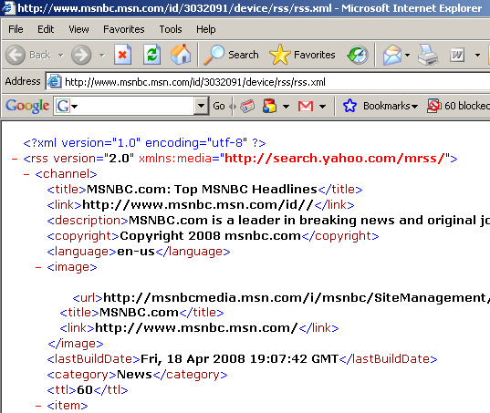490x413 pixels.
Task: Go to Home page icon
Action: (x=181, y=55)
